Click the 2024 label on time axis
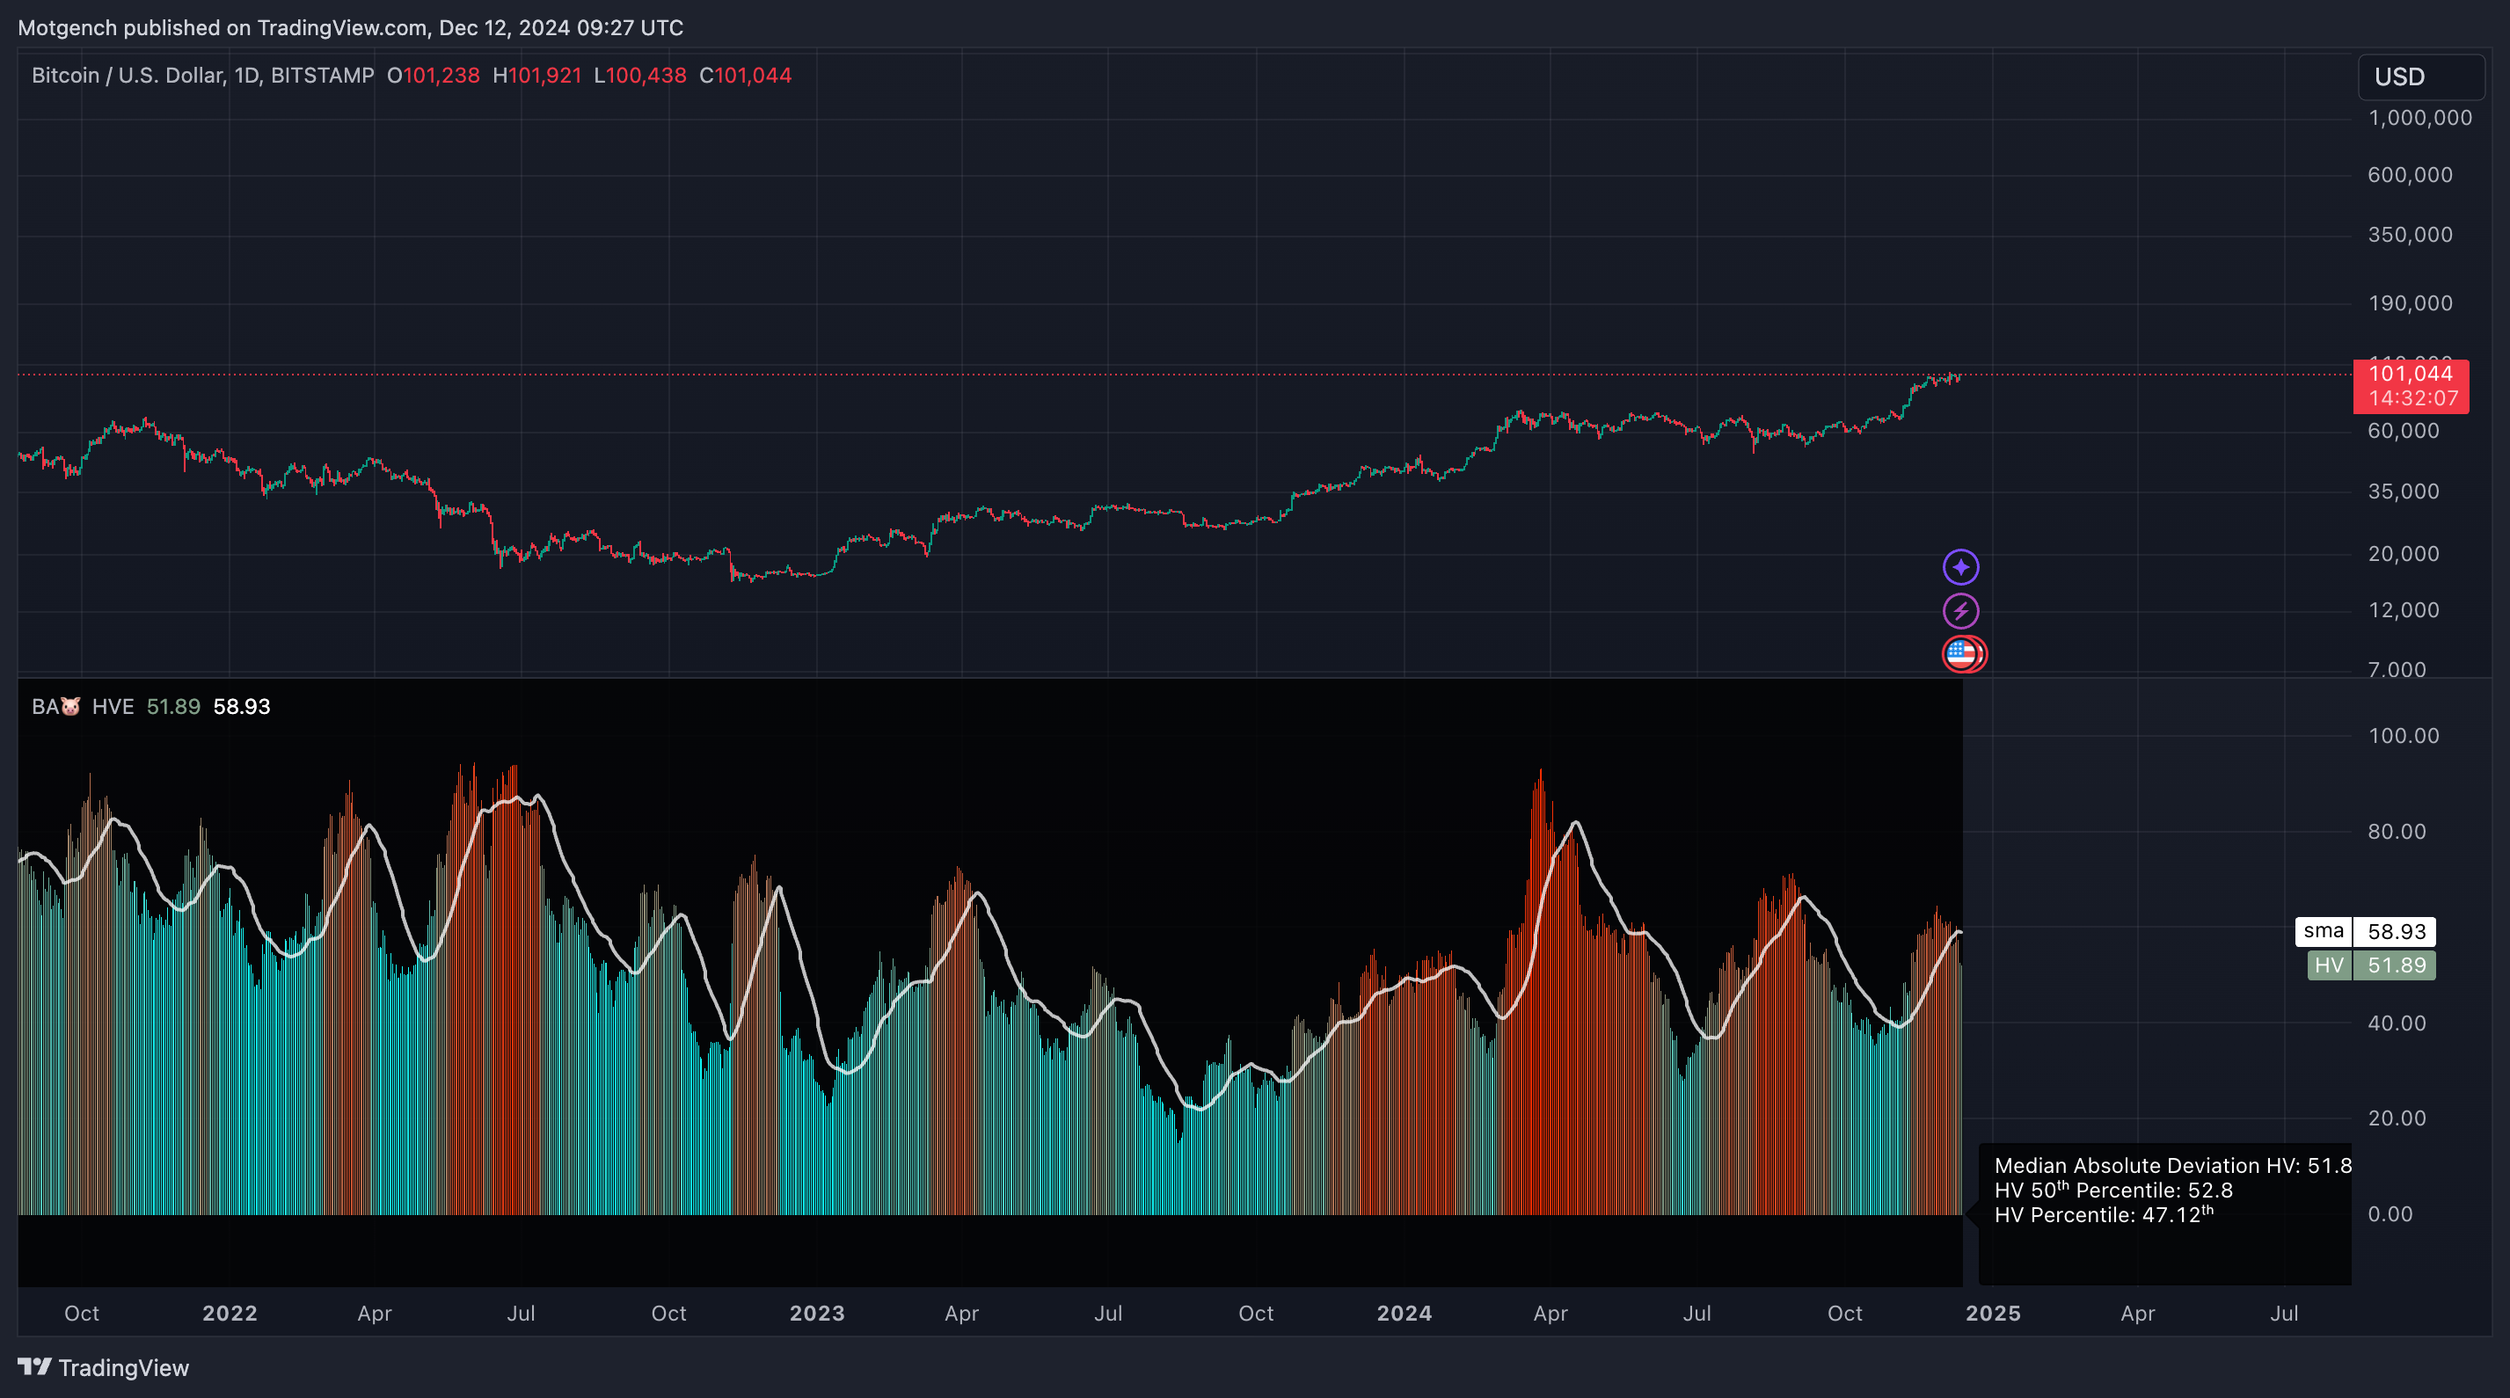This screenshot has width=2510, height=1398. click(x=1405, y=1314)
